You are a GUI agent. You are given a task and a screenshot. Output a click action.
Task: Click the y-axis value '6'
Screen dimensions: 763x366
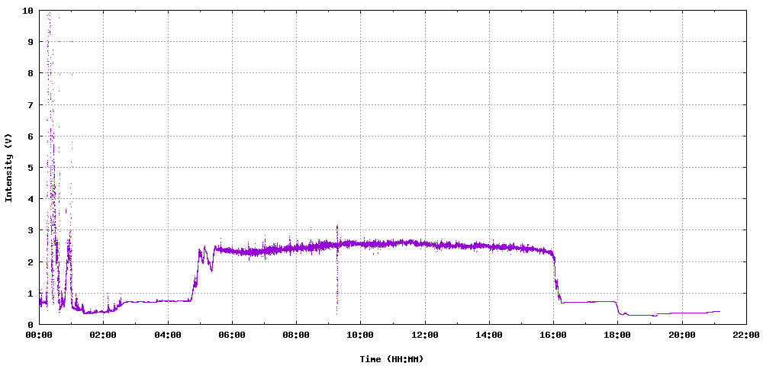click(x=31, y=136)
